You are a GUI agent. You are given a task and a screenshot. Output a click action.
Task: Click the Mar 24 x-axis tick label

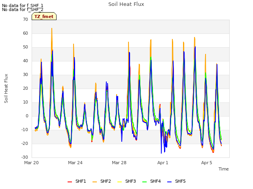[75, 163]
